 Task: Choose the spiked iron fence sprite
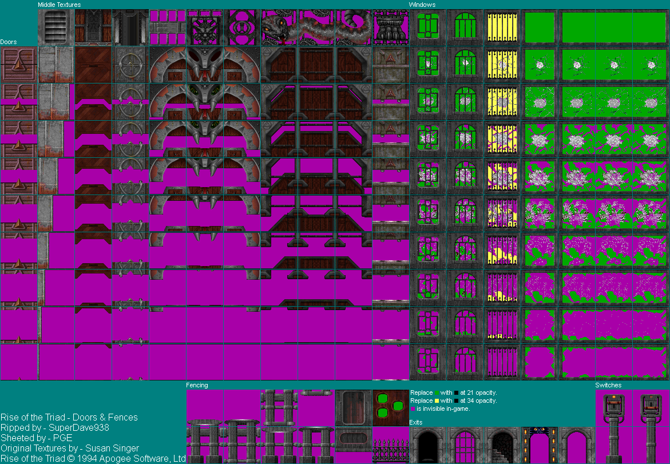point(391,451)
